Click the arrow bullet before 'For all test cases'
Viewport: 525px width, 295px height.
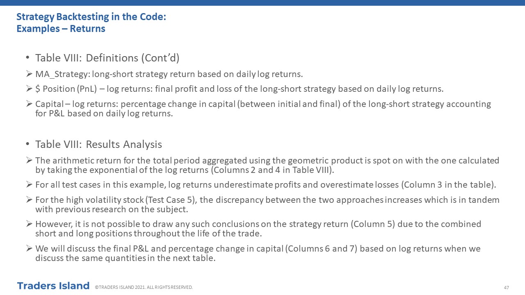pyautogui.click(x=29, y=185)
